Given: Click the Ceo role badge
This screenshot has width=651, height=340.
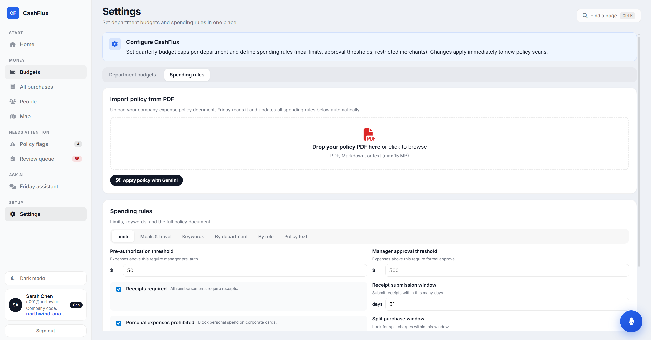Looking at the screenshot, I should pyautogui.click(x=76, y=305).
